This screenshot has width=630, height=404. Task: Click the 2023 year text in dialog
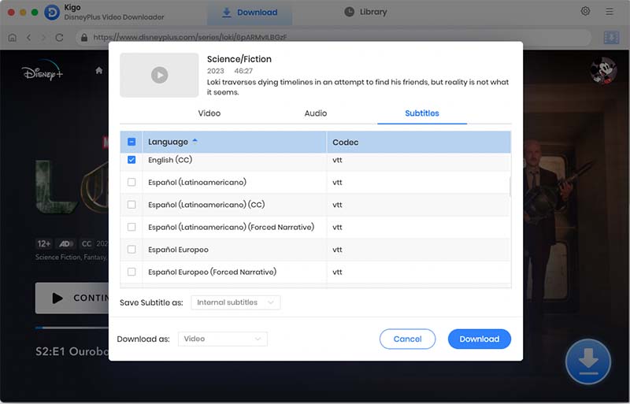coord(215,71)
